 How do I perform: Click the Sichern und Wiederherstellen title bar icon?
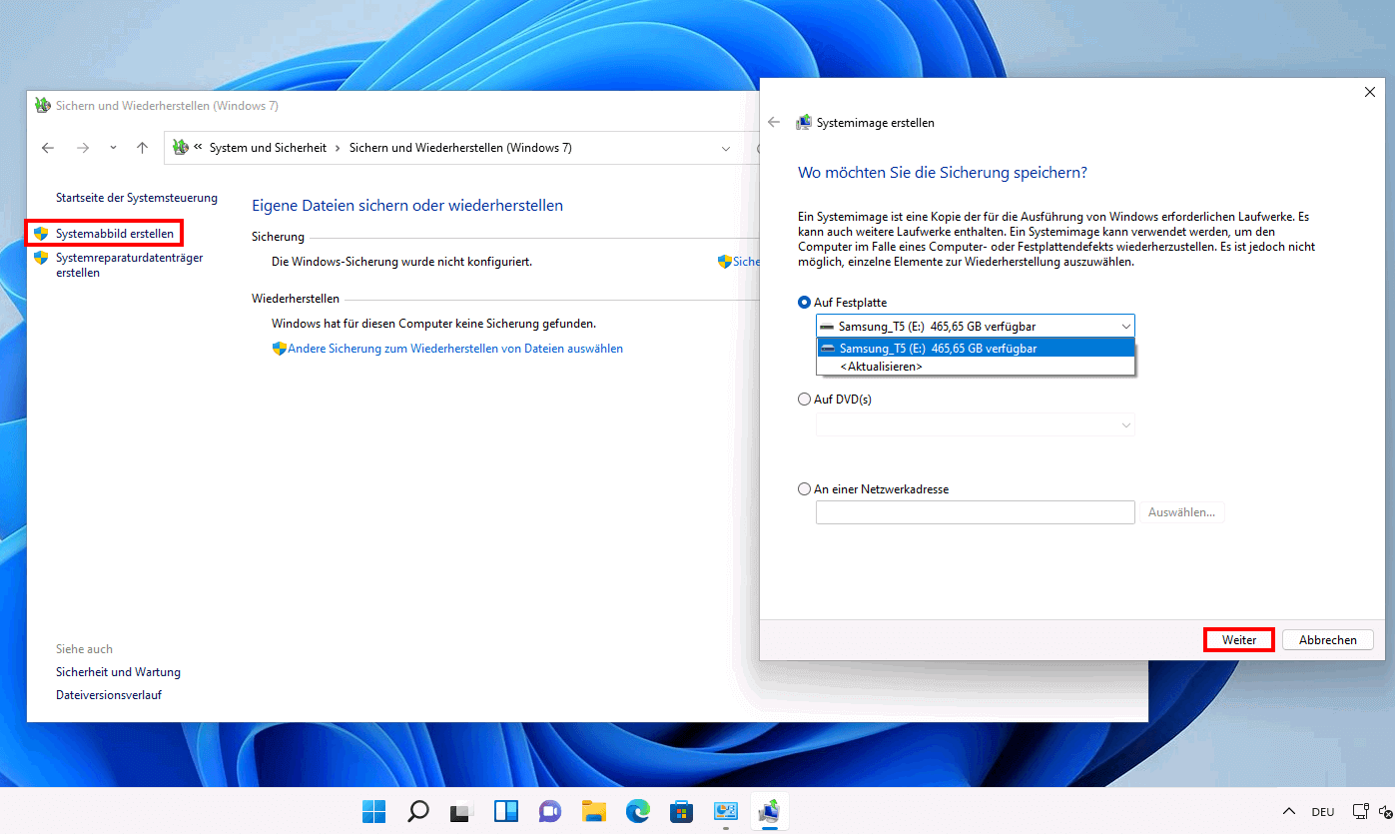point(42,105)
